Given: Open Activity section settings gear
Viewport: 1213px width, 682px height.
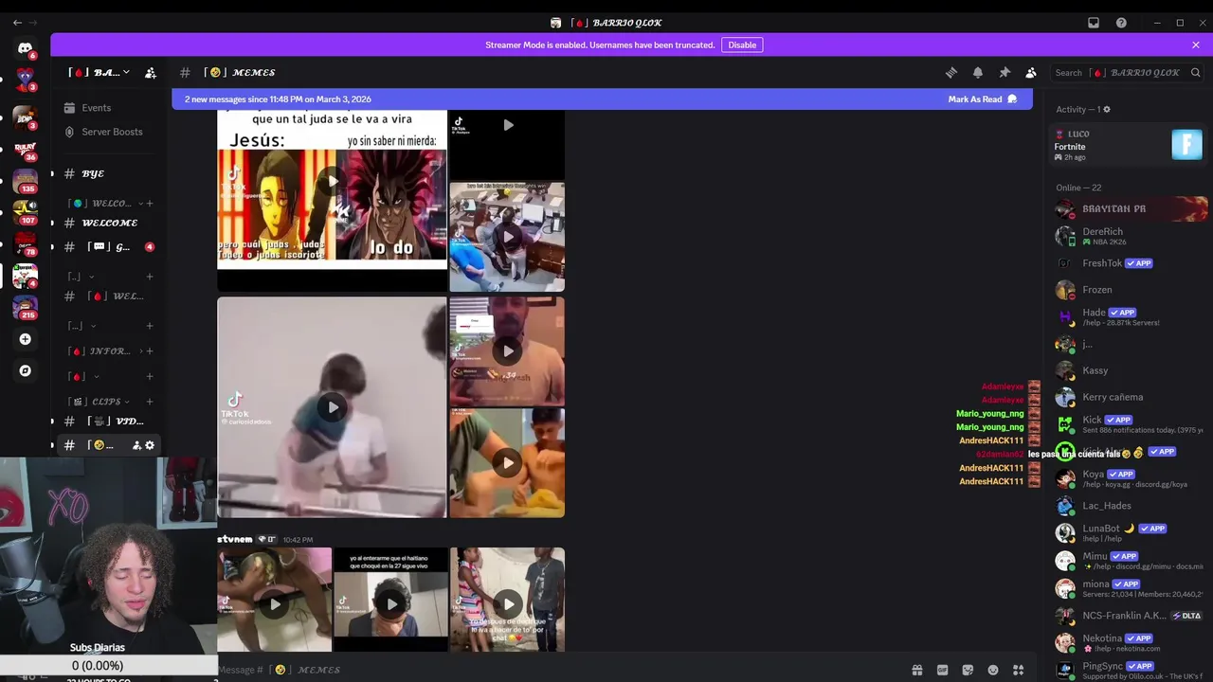Looking at the screenshot, I should (x=1107, y=110).
